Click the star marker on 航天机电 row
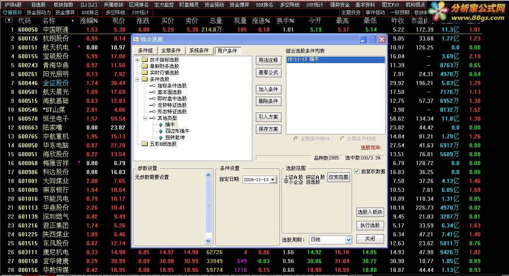 (79, 47)
